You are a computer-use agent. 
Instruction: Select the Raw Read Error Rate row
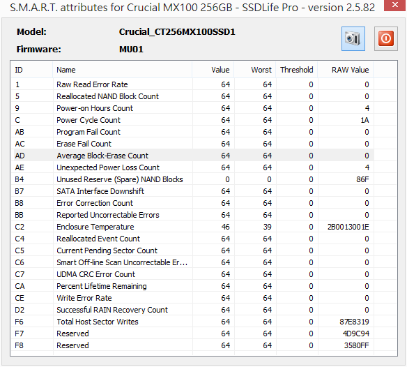pos(192,84)
